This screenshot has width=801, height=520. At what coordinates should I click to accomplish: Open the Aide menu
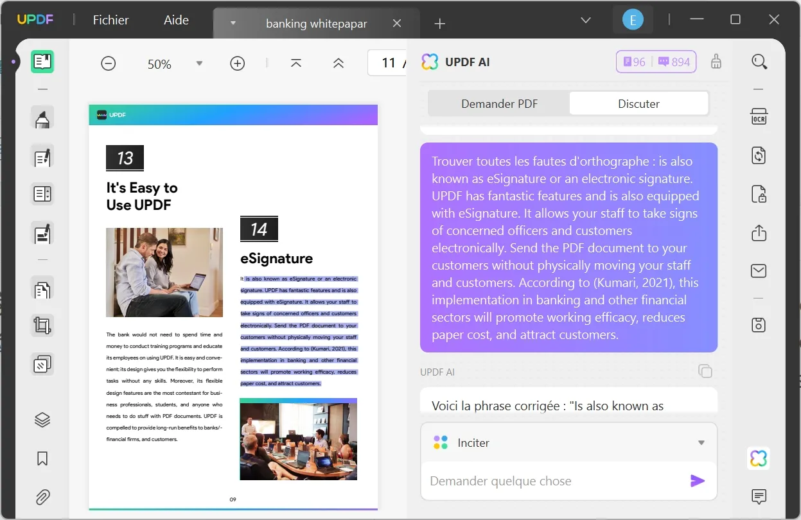click(175, 20)
